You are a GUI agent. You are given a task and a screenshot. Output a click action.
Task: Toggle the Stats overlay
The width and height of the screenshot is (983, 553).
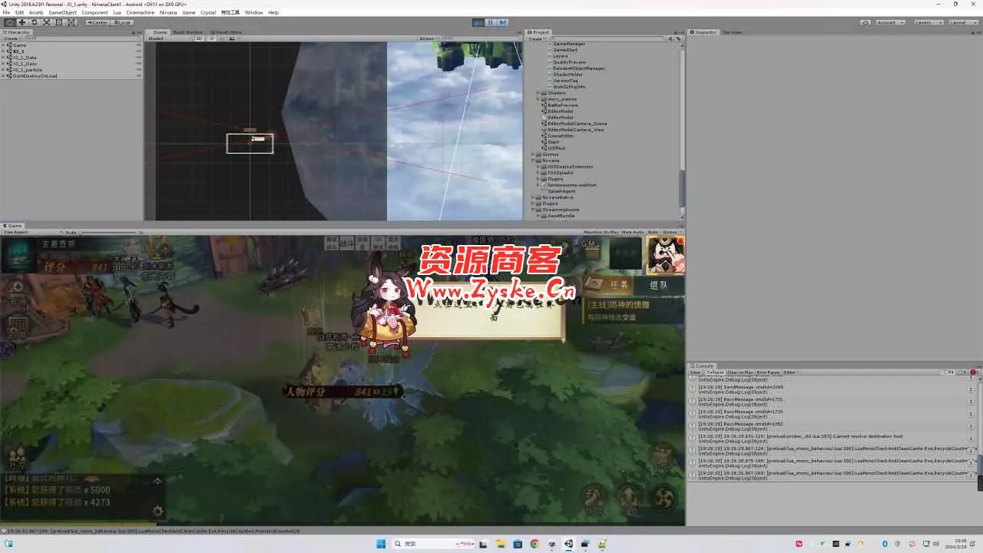pos(653,232)
